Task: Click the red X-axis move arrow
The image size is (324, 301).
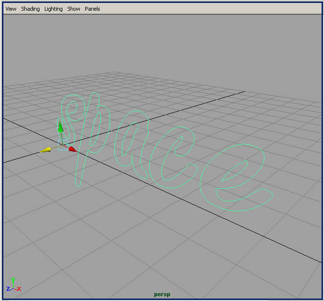Action: (73, 149)
